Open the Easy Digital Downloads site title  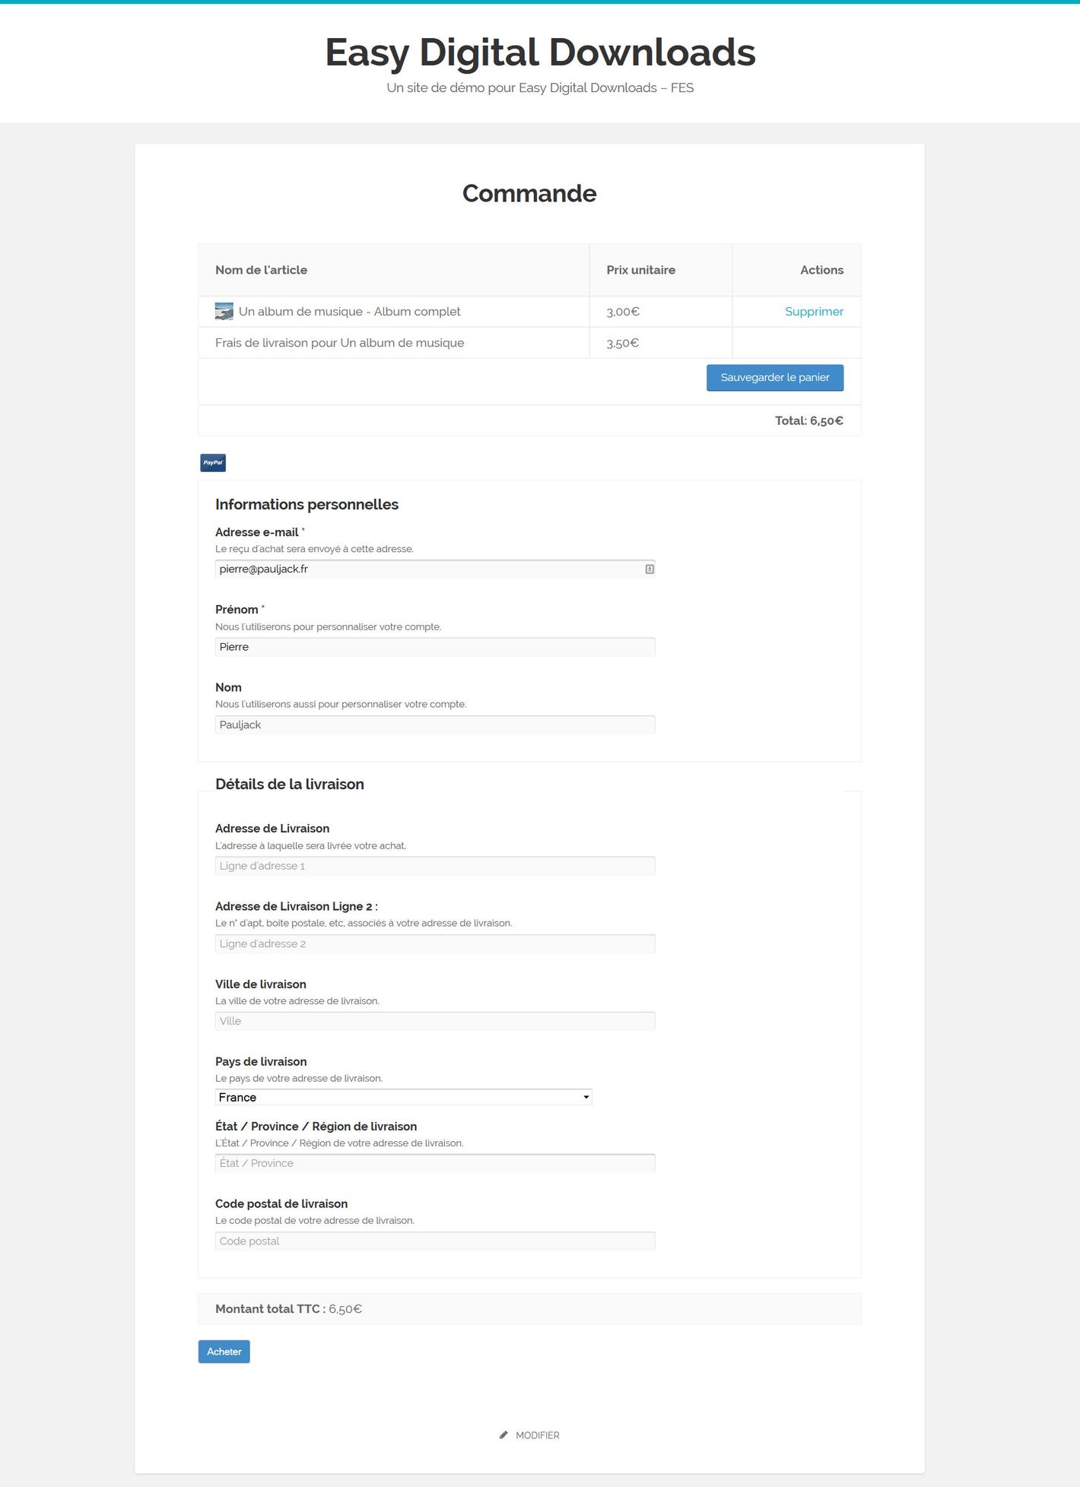point(540,52)
